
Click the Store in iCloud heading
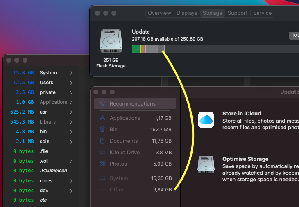pos(242,113)
